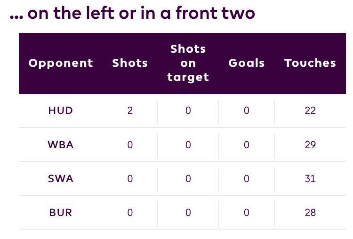Image resolution: width=353 pixels, height=239 pixels.
Task: Select the SWA opponent row label
Action: pyautogui.click(x=61, y=179)
